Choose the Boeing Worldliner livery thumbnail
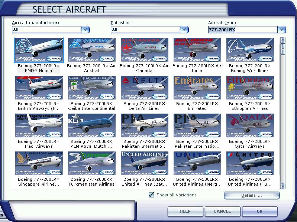The height and width of the screenshot is (222, 297). [x=250, y=50]
